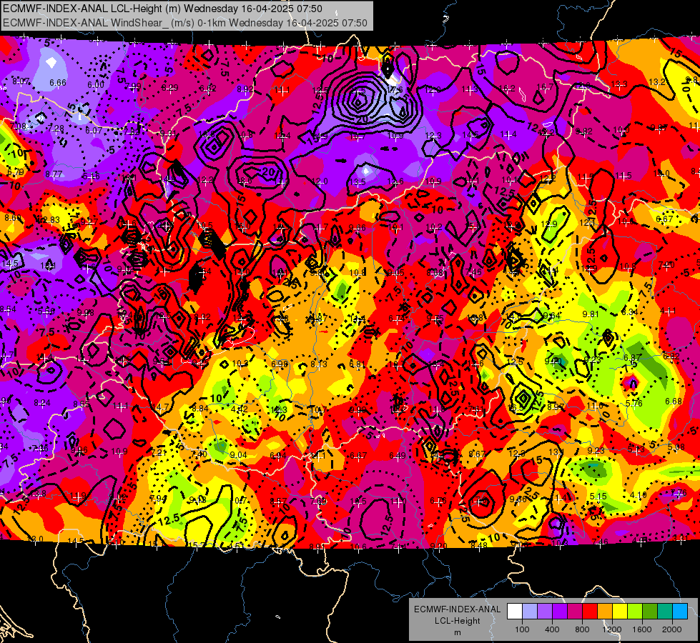Click the 400 label under legend

[552, 629]
